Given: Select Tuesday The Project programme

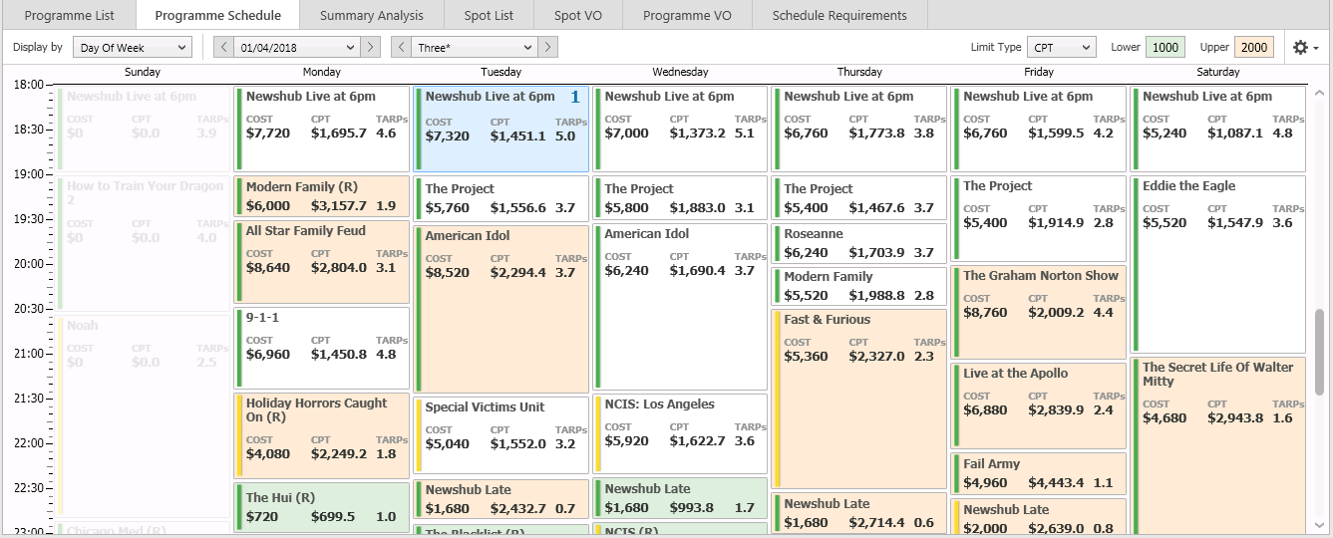Looking at the screenshot, I should [x=500, y=198].
